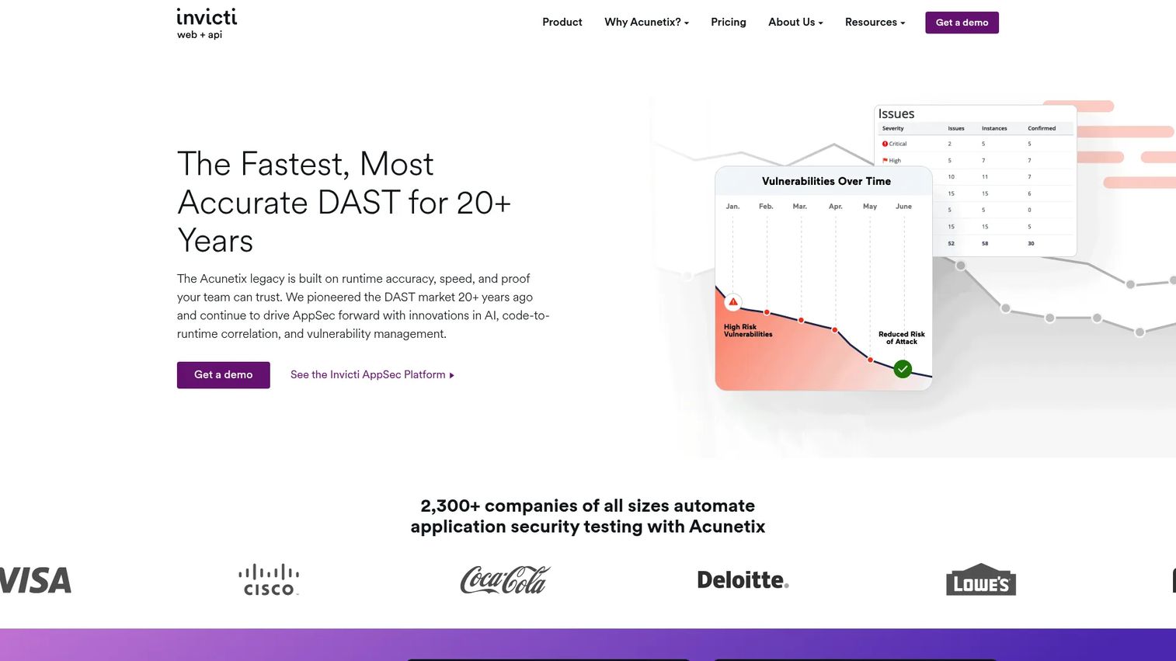Click the Lowe's company logo
The image size is (1176, 661).
point(981,579)
